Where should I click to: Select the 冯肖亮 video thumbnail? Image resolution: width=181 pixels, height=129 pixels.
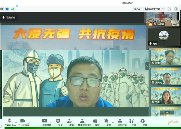[166, 76]
